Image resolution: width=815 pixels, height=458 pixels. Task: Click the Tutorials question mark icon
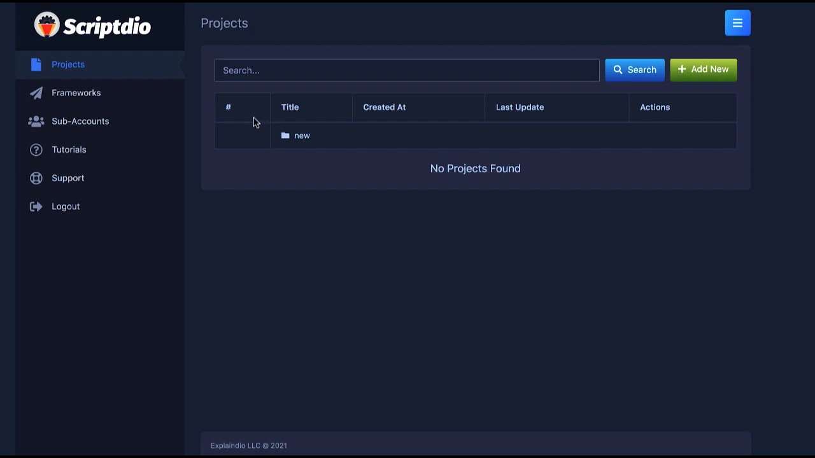pyautogui.click(x=36, y=149)
